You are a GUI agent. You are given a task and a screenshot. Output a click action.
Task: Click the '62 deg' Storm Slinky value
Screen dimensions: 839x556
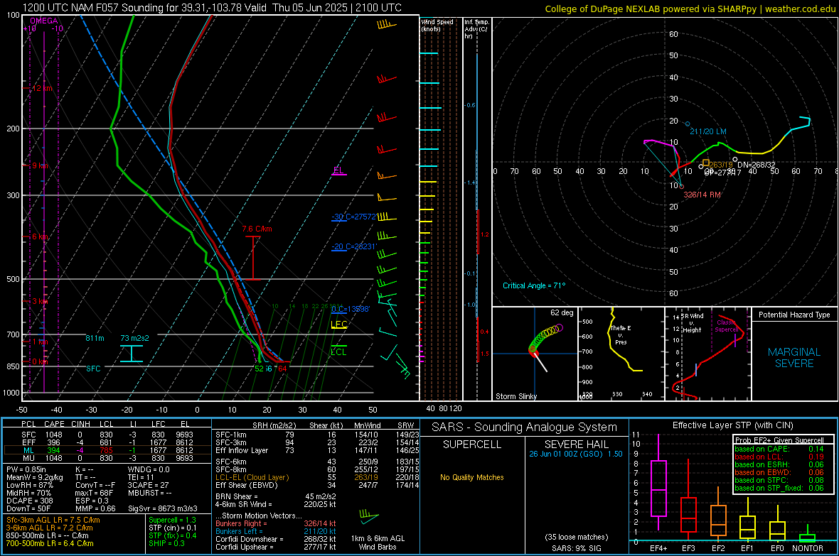pyautogui.click(x=562, y=312)
